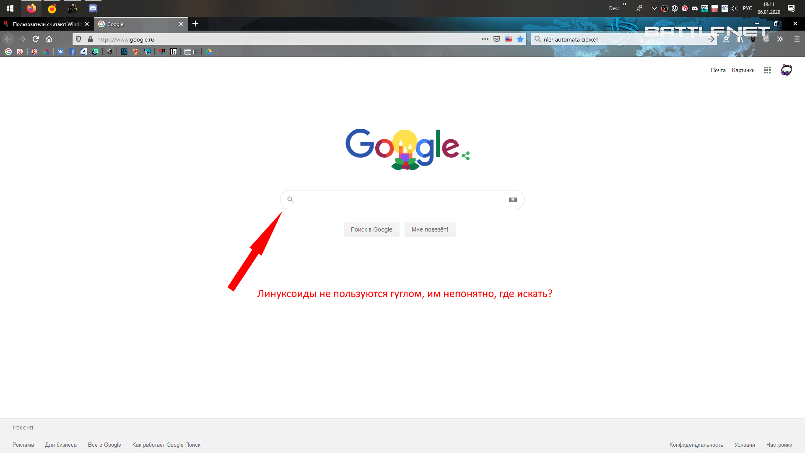Viewport: 805px width, 453px height.
Task: Share the Google doodle
Action: [x=465, y=156]
